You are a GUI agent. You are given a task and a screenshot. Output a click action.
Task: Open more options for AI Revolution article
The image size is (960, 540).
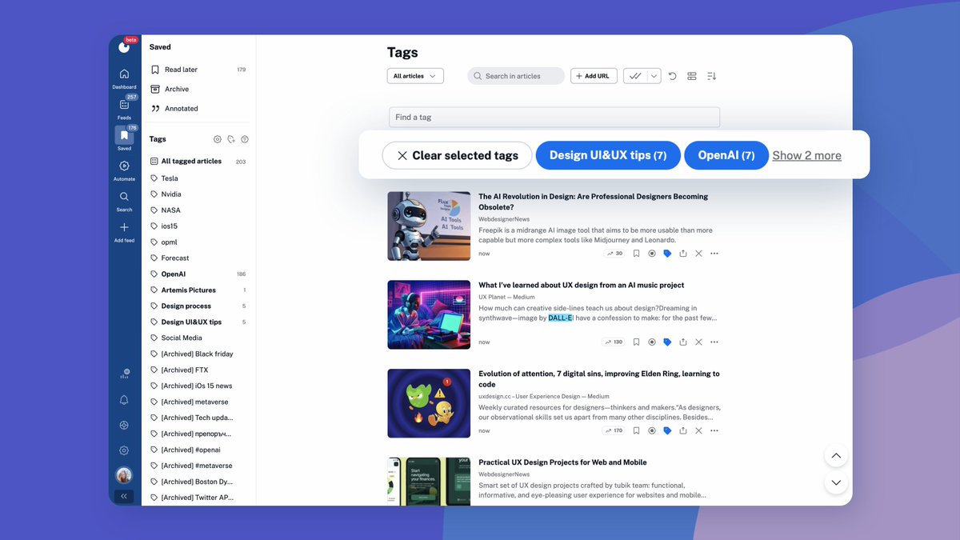pos(714,254)
